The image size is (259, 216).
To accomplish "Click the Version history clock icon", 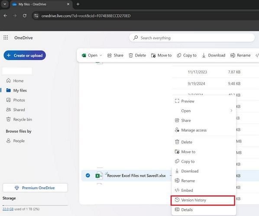I will click(177, 200).
